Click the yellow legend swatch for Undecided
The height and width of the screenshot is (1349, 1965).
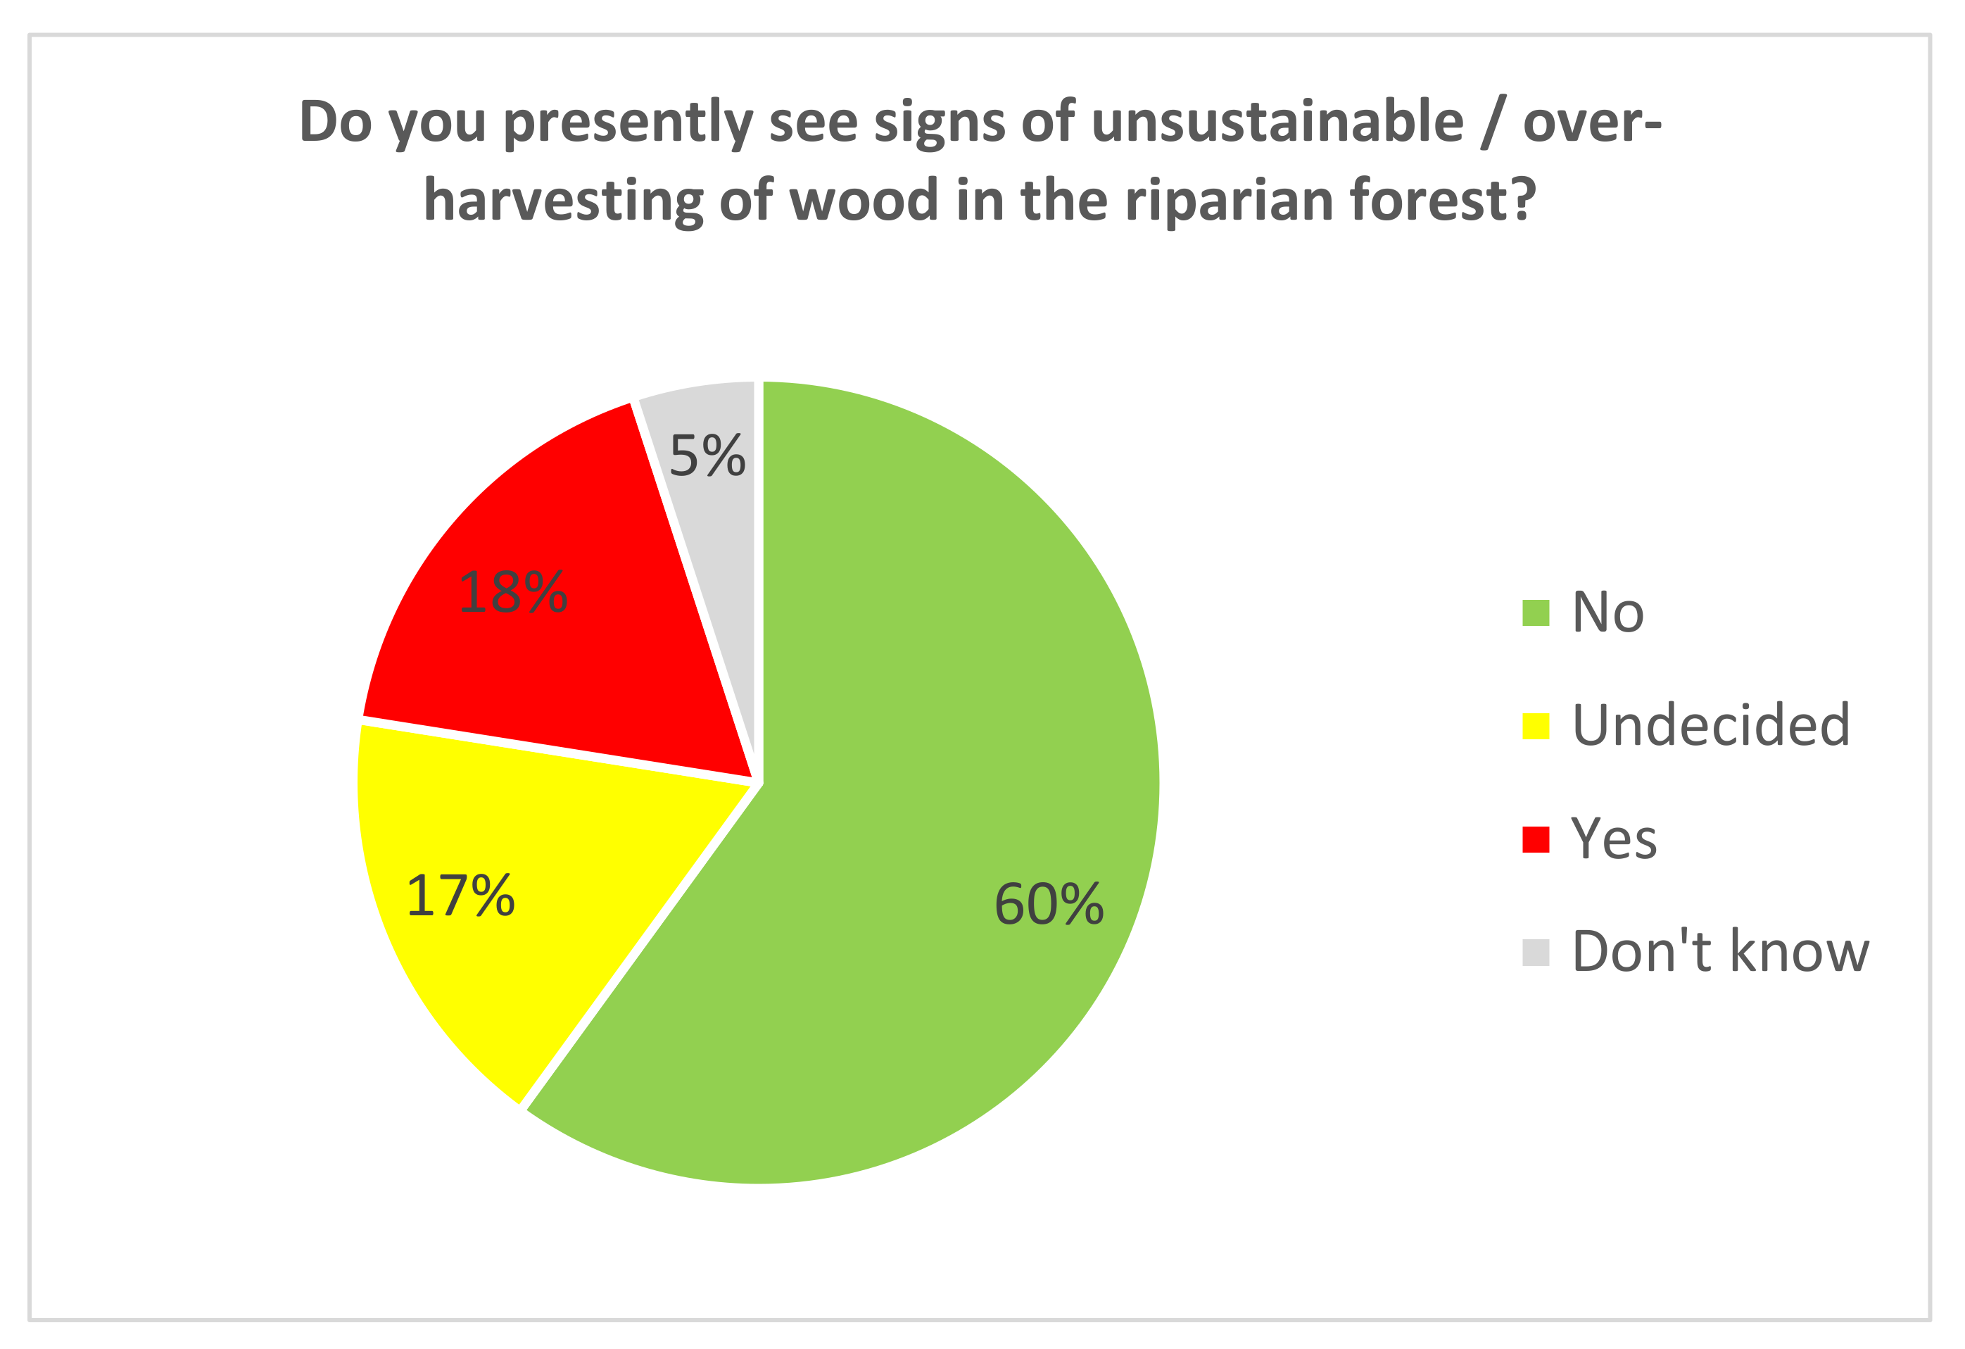[x=1536, y=726]
